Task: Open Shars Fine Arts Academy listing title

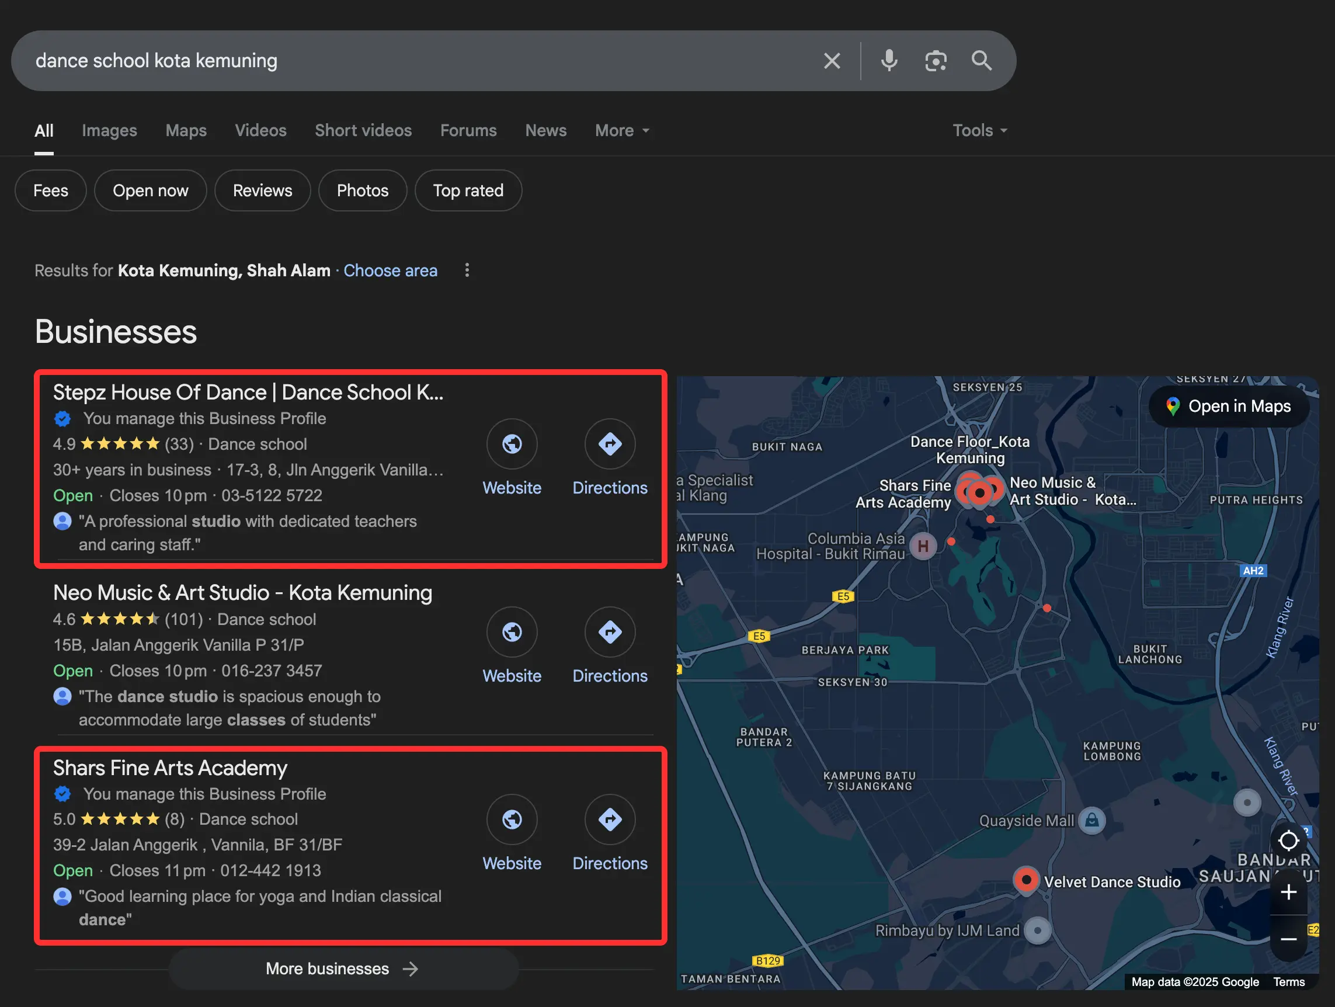Action: [x=169, y=768]
